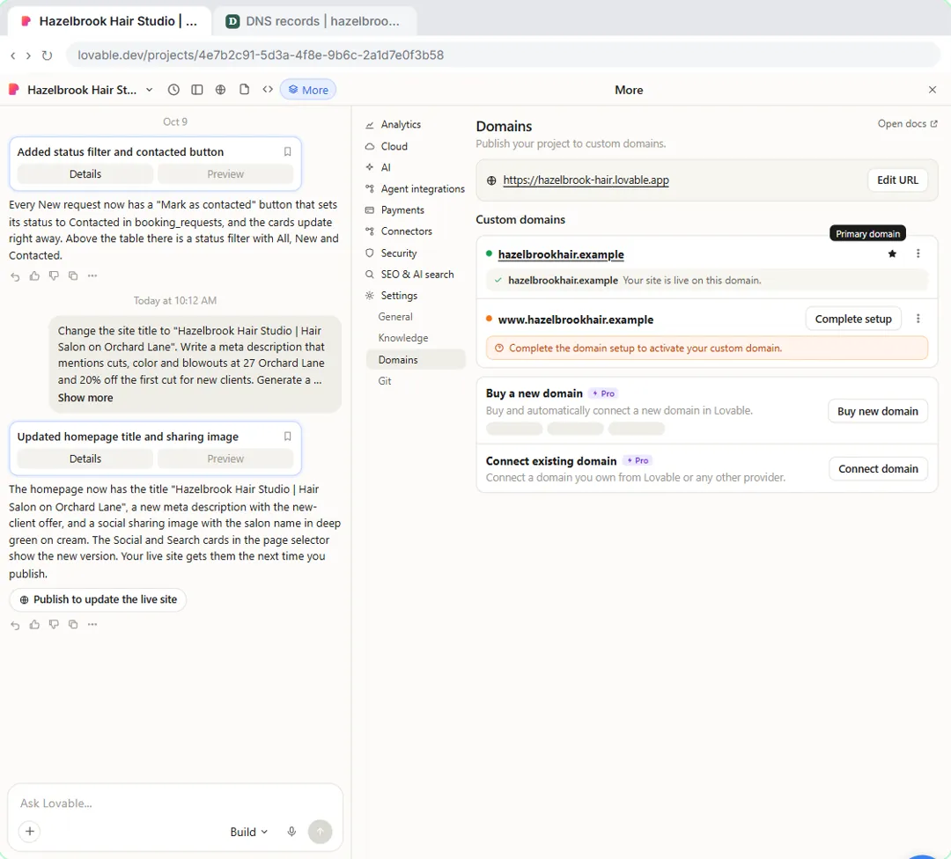Thumbs up the 'Mark as contacted' message
The height and width of the screenshot is (859, 951).
34,276
